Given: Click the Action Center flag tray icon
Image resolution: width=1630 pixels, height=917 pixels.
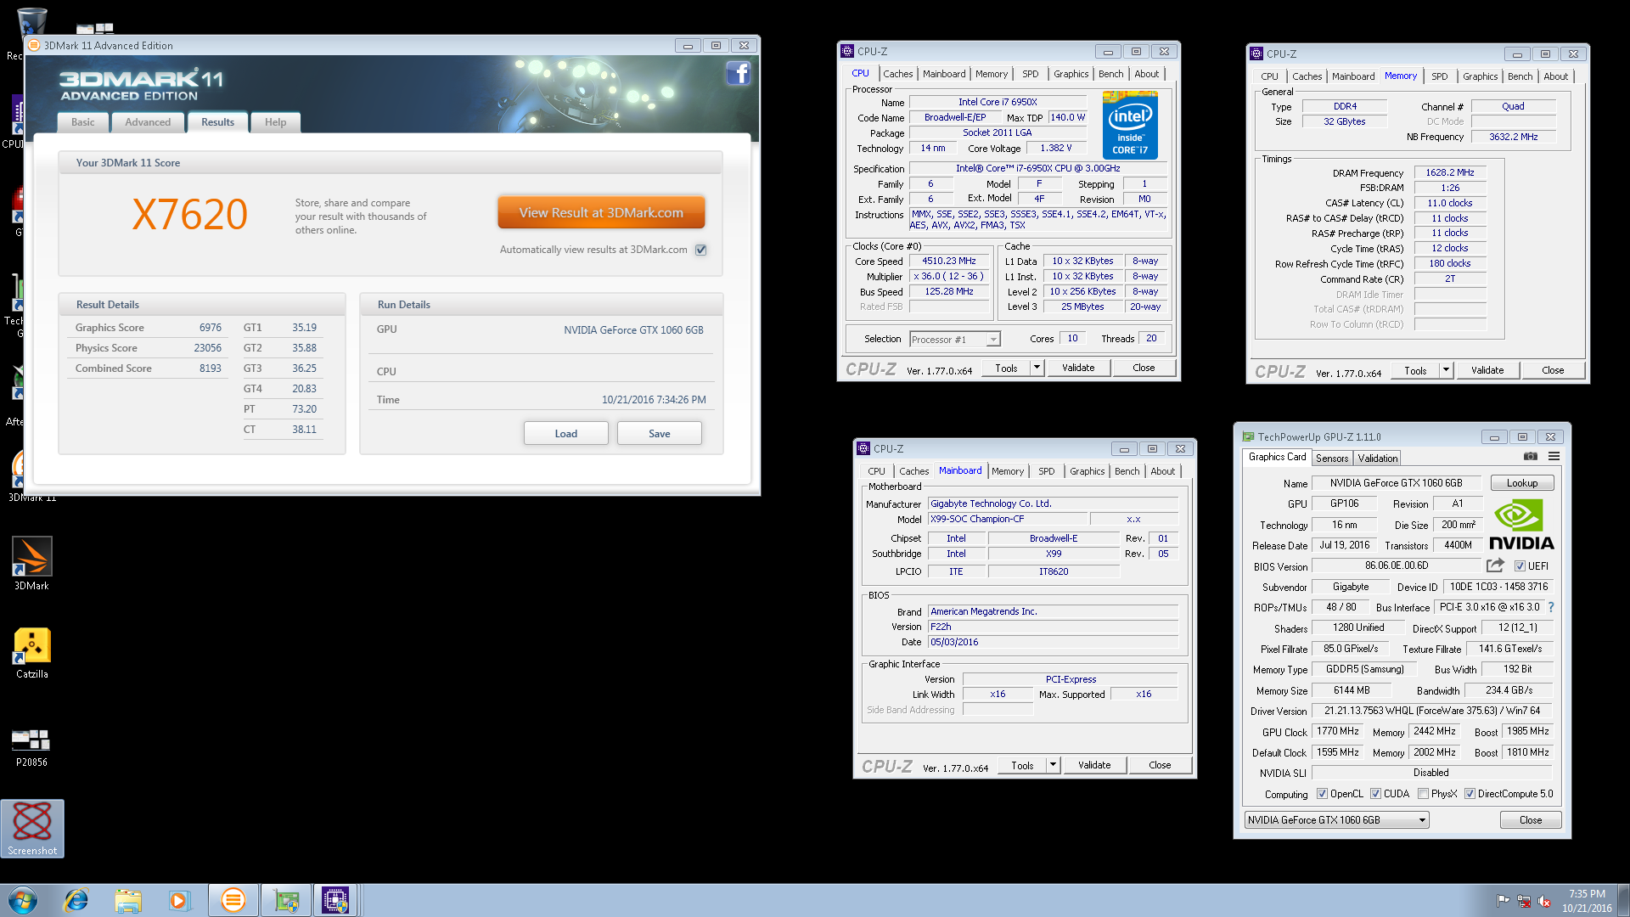Looking at the screenshot, I should click(x=1503, y=901).
